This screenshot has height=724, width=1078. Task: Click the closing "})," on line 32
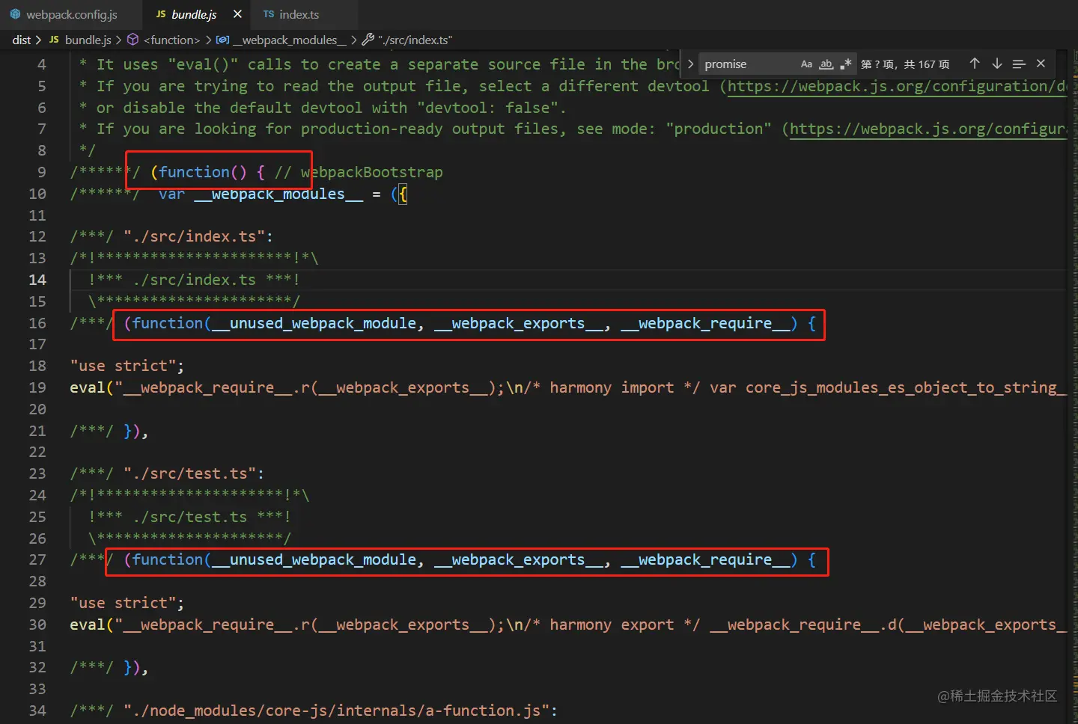(x=135, y=667)
